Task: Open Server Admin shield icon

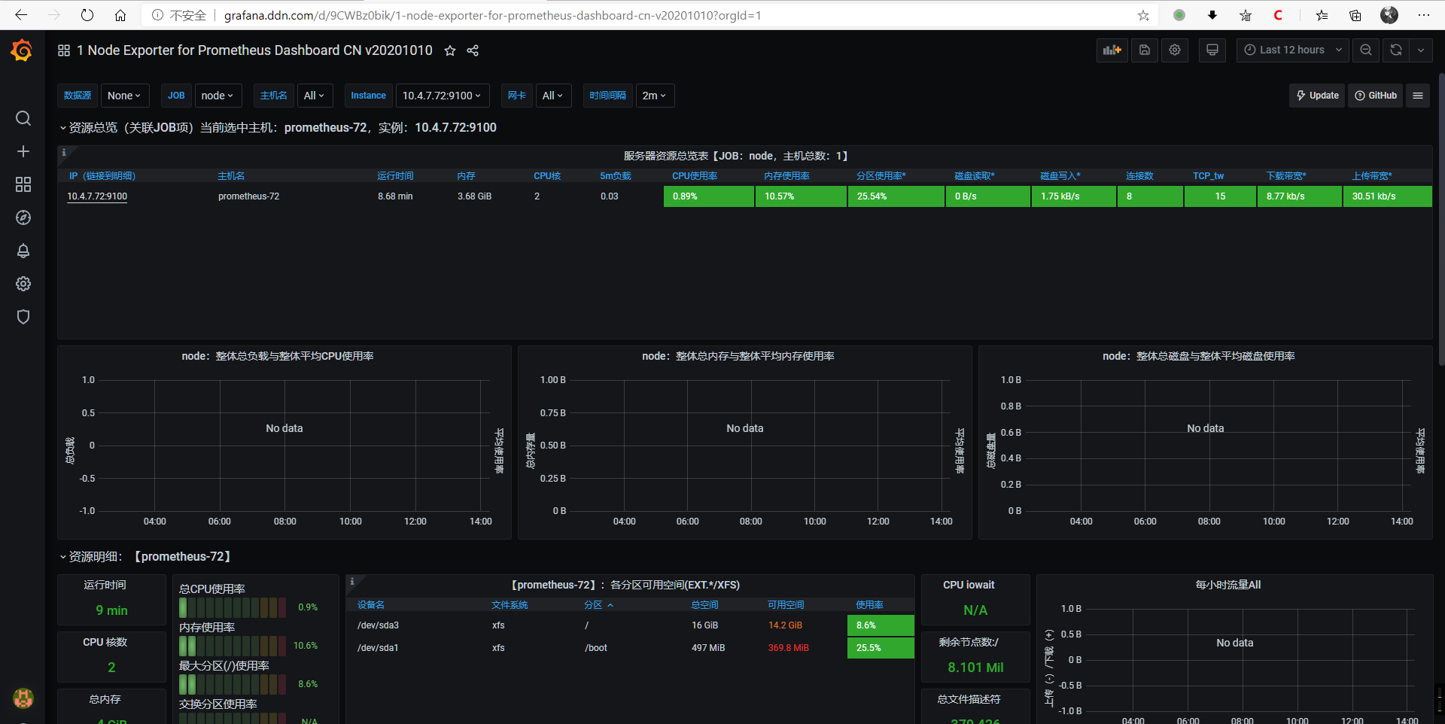Action: (23, 317)
